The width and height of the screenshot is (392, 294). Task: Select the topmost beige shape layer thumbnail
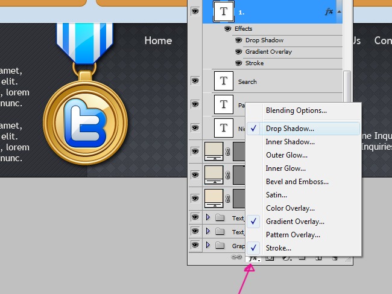213,152
